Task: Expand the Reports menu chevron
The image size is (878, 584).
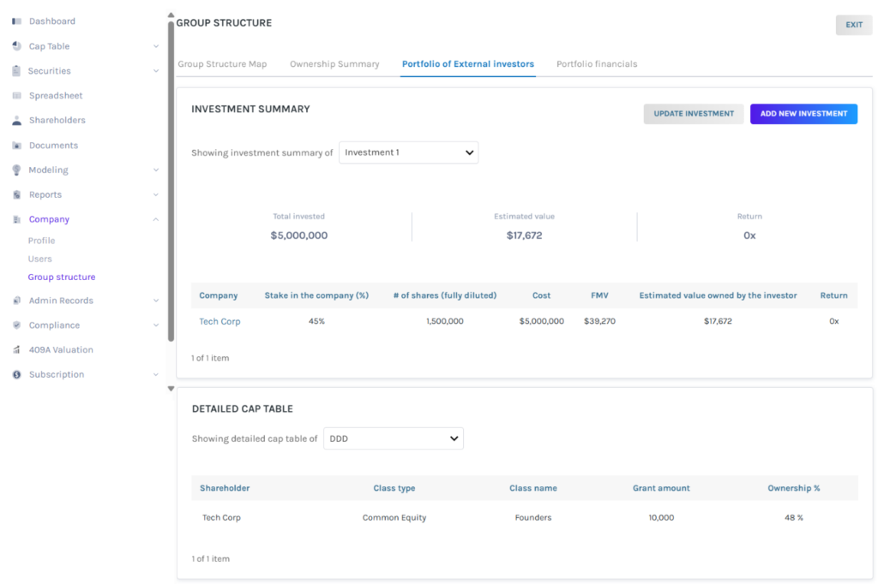Action: pos(155,195)
